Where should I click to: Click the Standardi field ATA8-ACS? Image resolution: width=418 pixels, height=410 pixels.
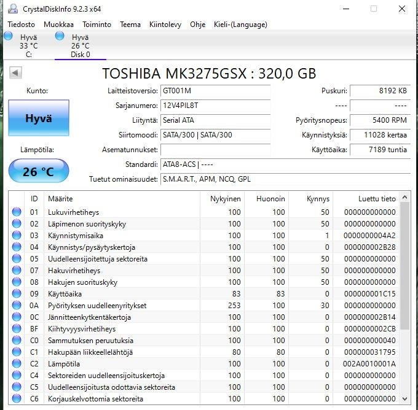point(285,164)
